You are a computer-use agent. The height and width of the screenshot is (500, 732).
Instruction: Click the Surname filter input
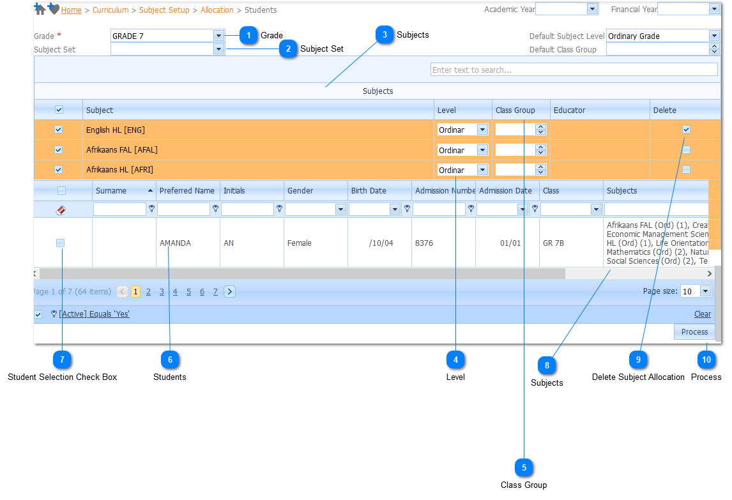[120, 209]
